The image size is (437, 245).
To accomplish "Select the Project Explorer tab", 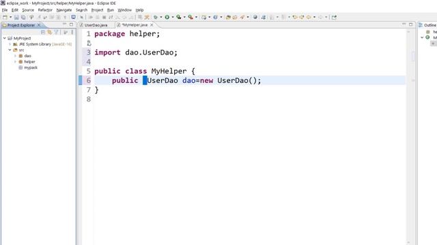I will click(21, 25).
